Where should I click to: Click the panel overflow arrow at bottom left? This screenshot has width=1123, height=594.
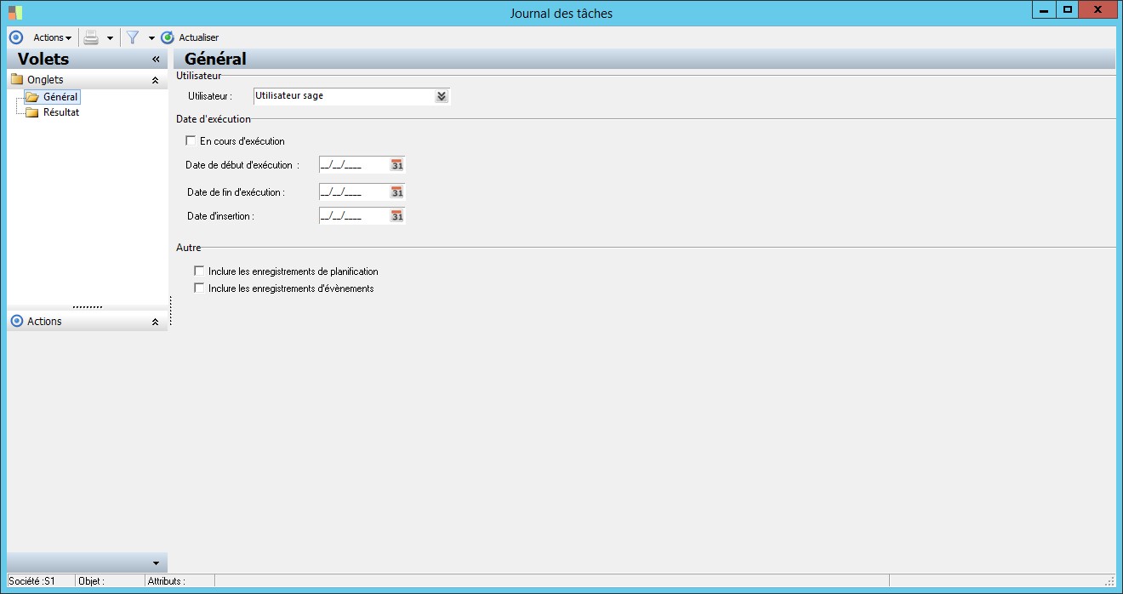(156, 563)
